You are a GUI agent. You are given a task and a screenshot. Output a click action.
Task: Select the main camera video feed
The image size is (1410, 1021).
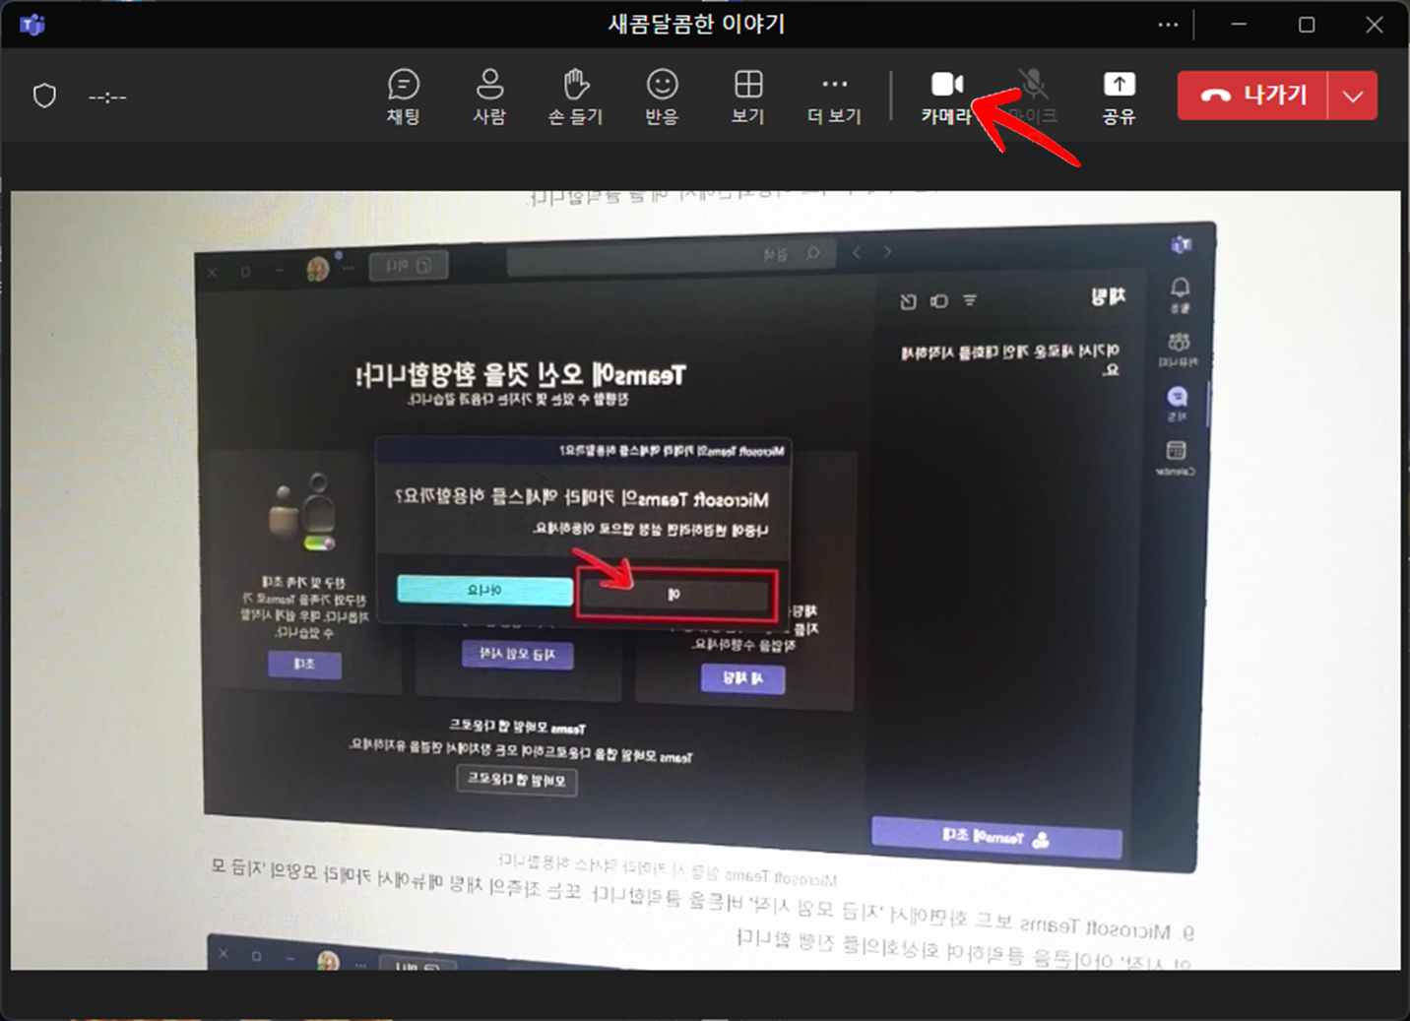pyautogui.click(x=705, y=580)
